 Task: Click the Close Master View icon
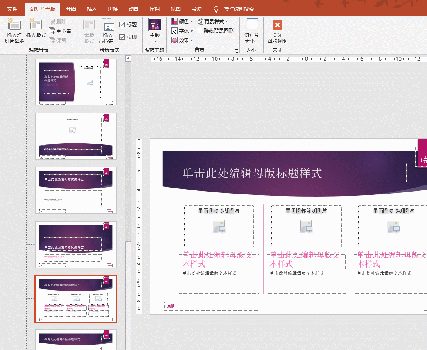coord(278,25)
